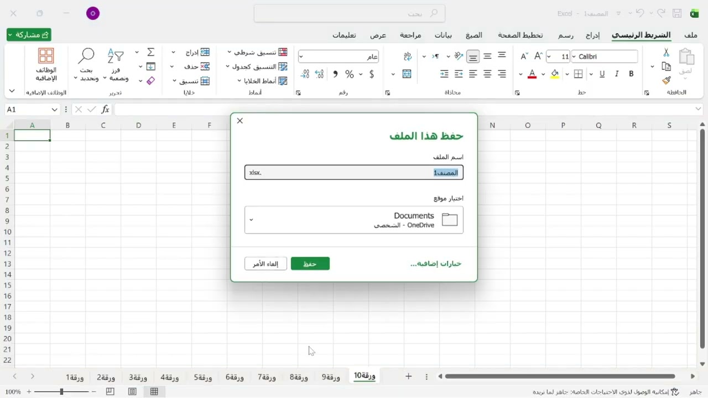Viewport: 708px width, 398px height.
Task: Click the text orientation icon
Action: coord(459,56)
